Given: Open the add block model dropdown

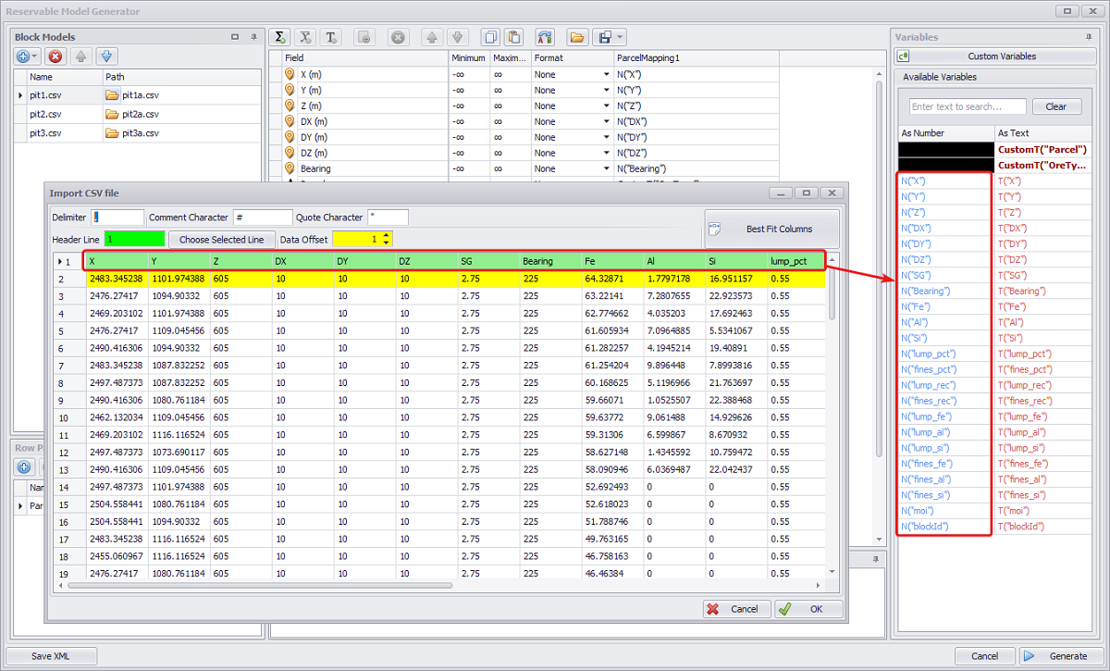Looking at the screenshot, I should (34, 56).
